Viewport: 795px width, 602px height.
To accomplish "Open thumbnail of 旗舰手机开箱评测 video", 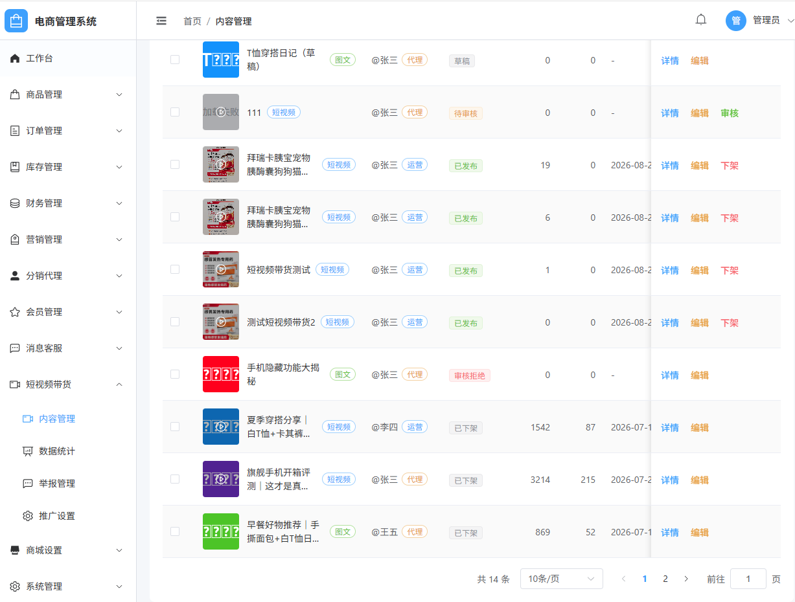I will click(x=221, y=479).
